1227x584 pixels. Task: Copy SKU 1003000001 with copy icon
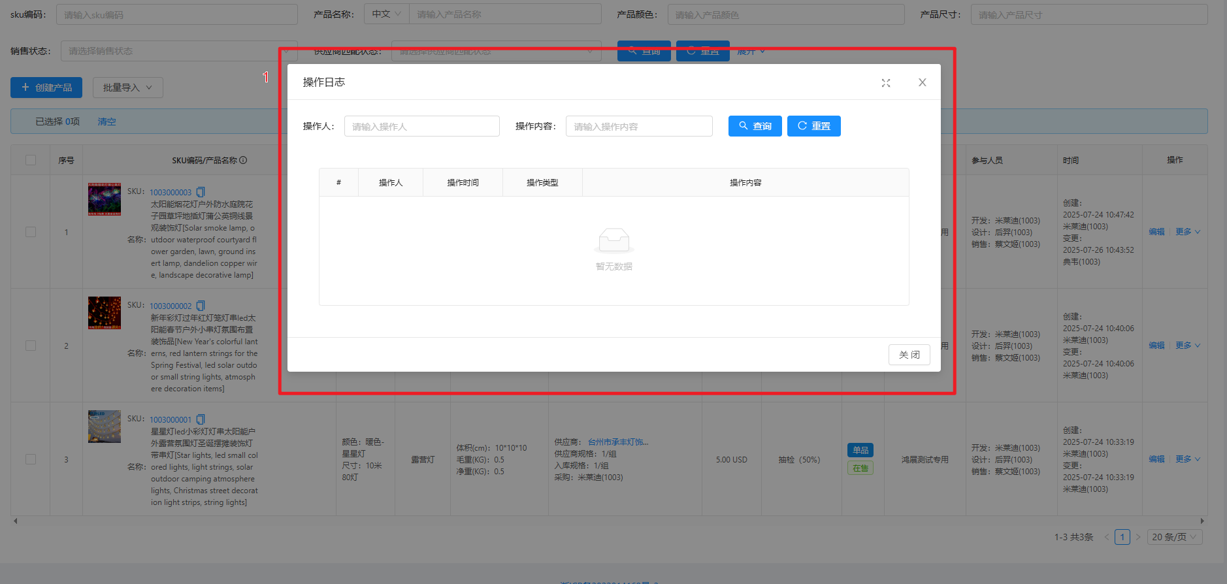tap(201, 419)
